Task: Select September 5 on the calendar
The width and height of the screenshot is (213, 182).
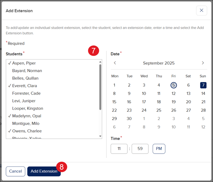Action: click(x=173, y=85)
